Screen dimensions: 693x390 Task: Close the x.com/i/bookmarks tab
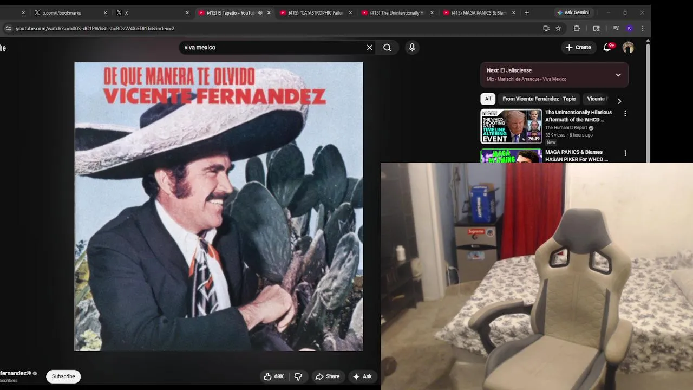[x=105, y=12]
